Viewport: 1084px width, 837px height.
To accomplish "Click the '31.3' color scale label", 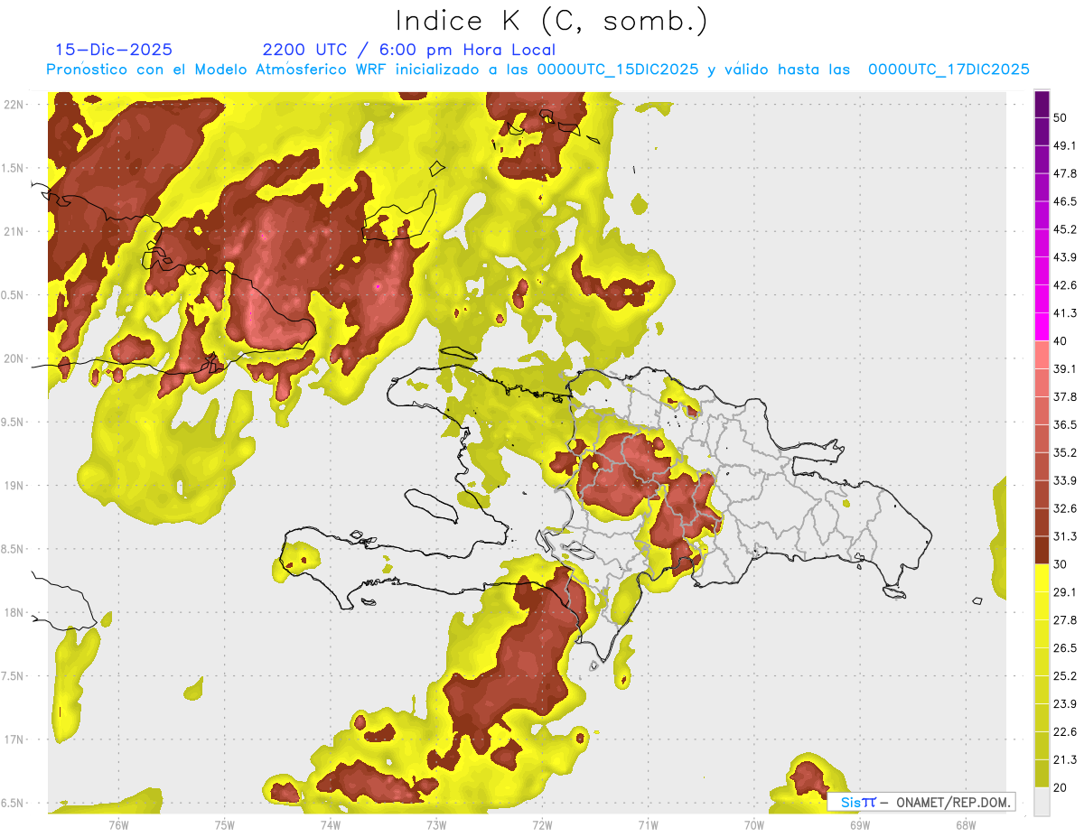I will click(1064, 536).
